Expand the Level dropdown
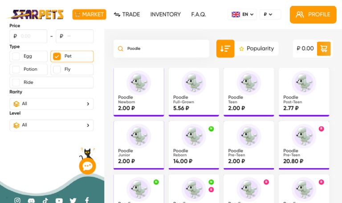Viewport: 342px width, 203px height. 52,125
